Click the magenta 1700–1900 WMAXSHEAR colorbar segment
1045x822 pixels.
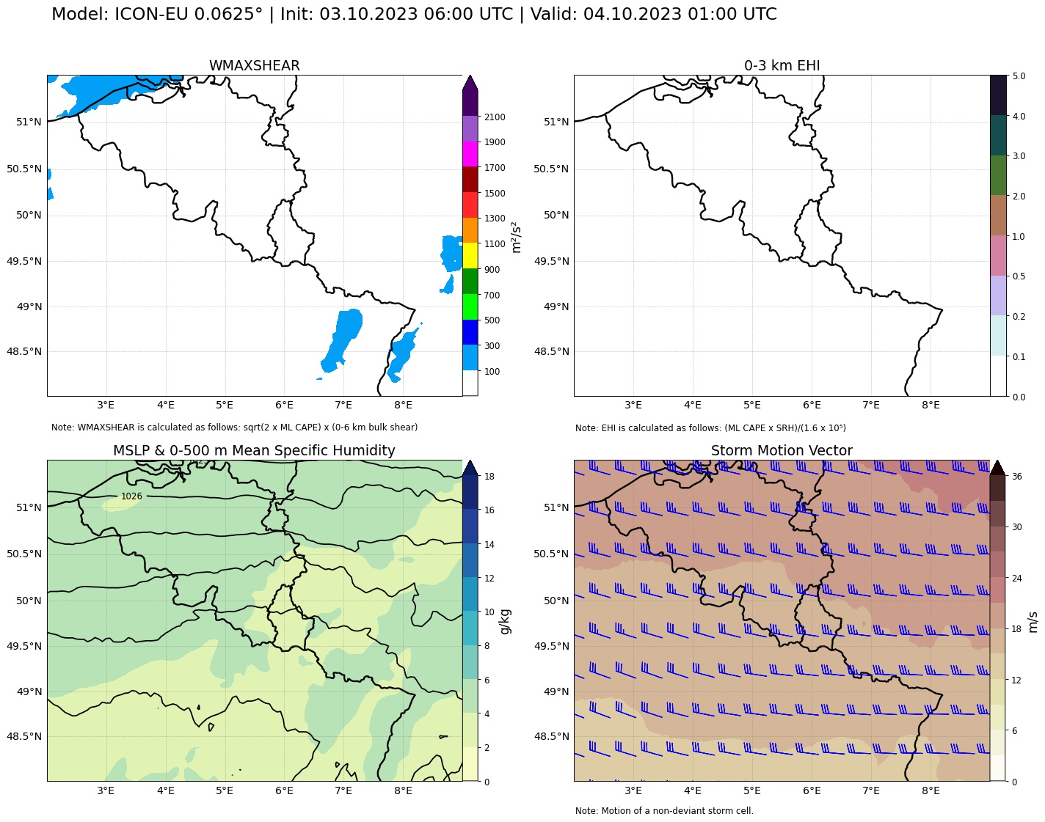point(470,154)
